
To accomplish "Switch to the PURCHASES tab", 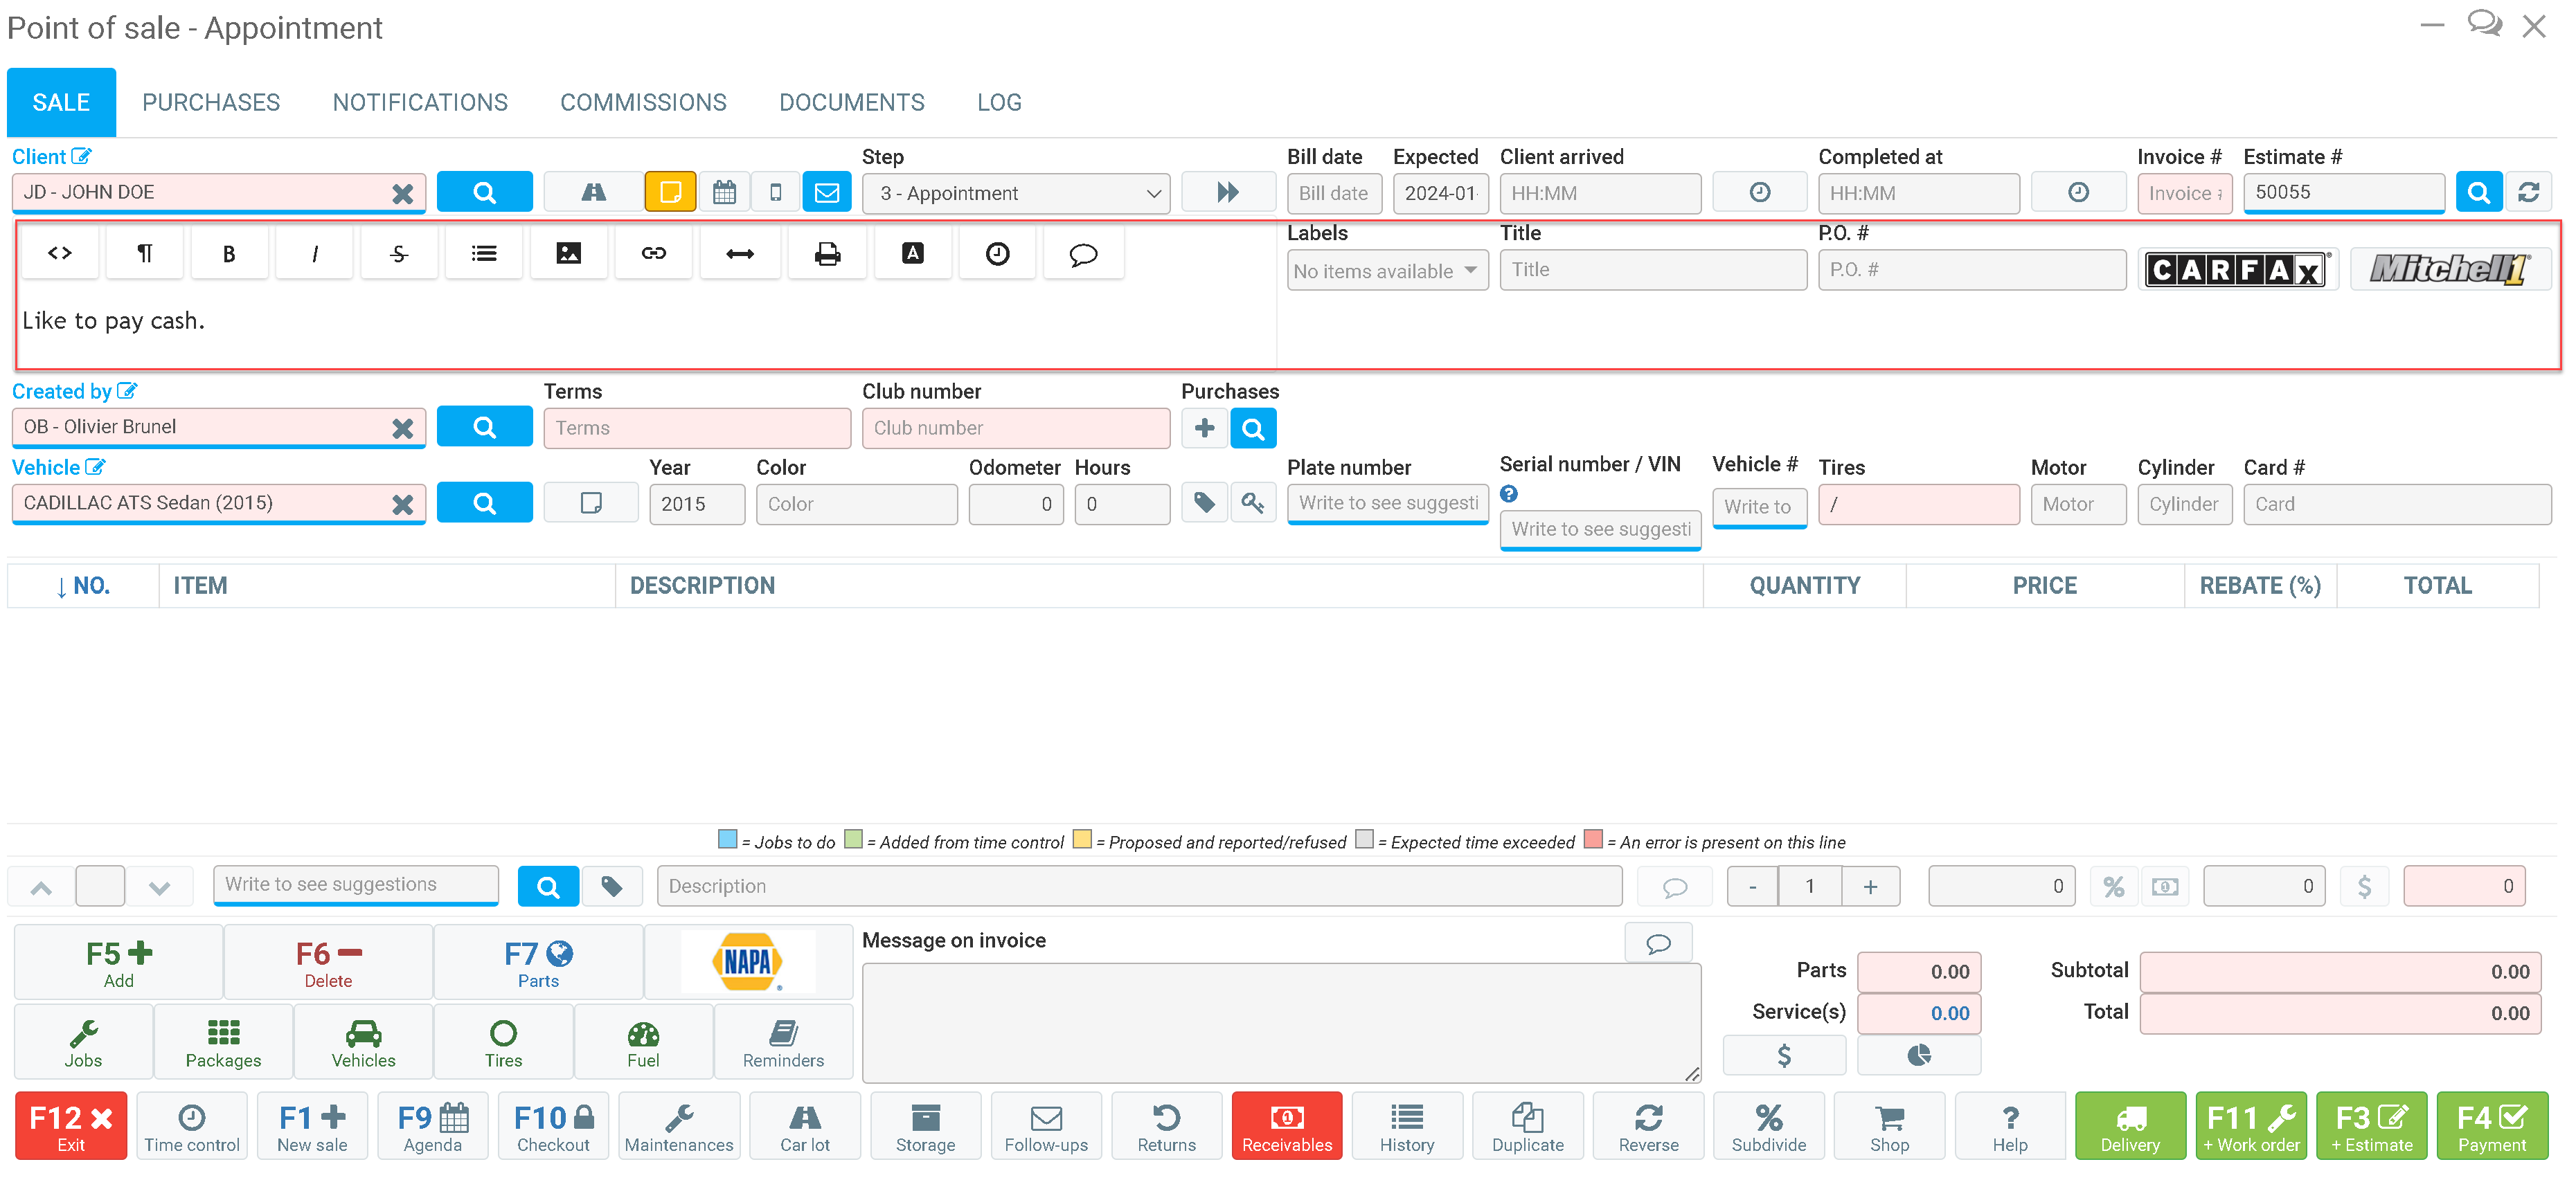I will tap(211, 103).
